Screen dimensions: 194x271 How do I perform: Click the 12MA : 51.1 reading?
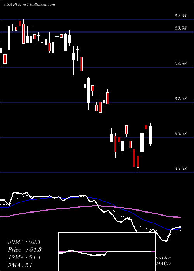tap(24, 257)
